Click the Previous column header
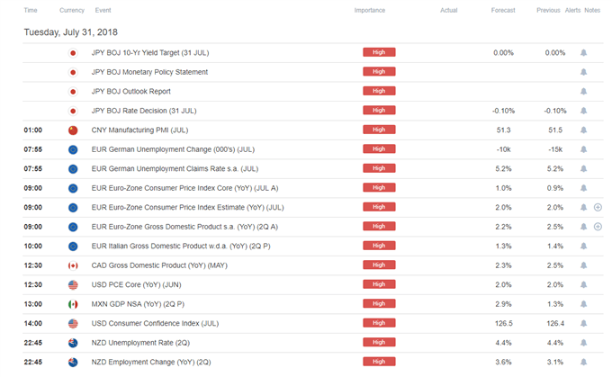Screen dimensions: 612x377 coord(548,10)
